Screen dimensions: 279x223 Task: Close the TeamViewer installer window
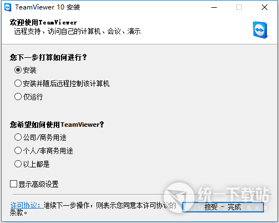(x=265, y=7)
